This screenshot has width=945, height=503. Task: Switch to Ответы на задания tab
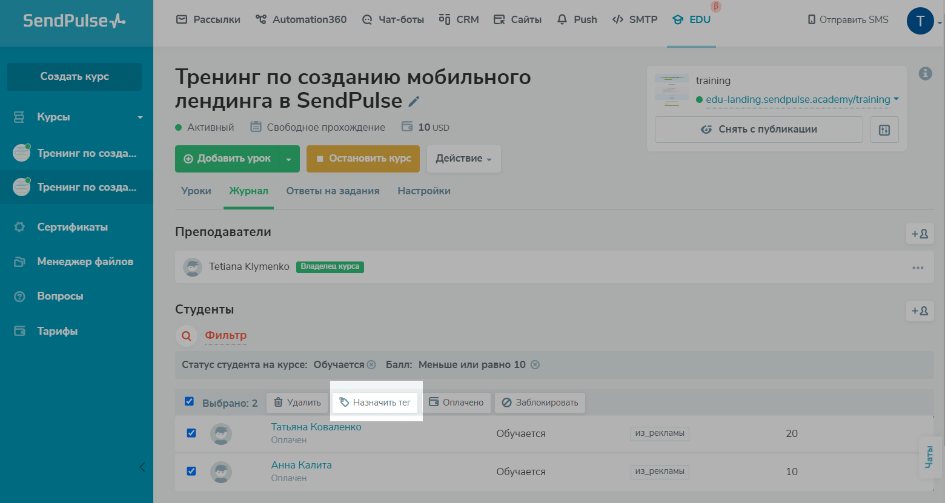pyautogui.click(x=333, y=191)
